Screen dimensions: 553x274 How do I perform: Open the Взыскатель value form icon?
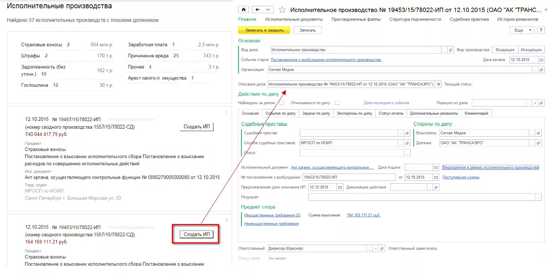coord(539,133)
